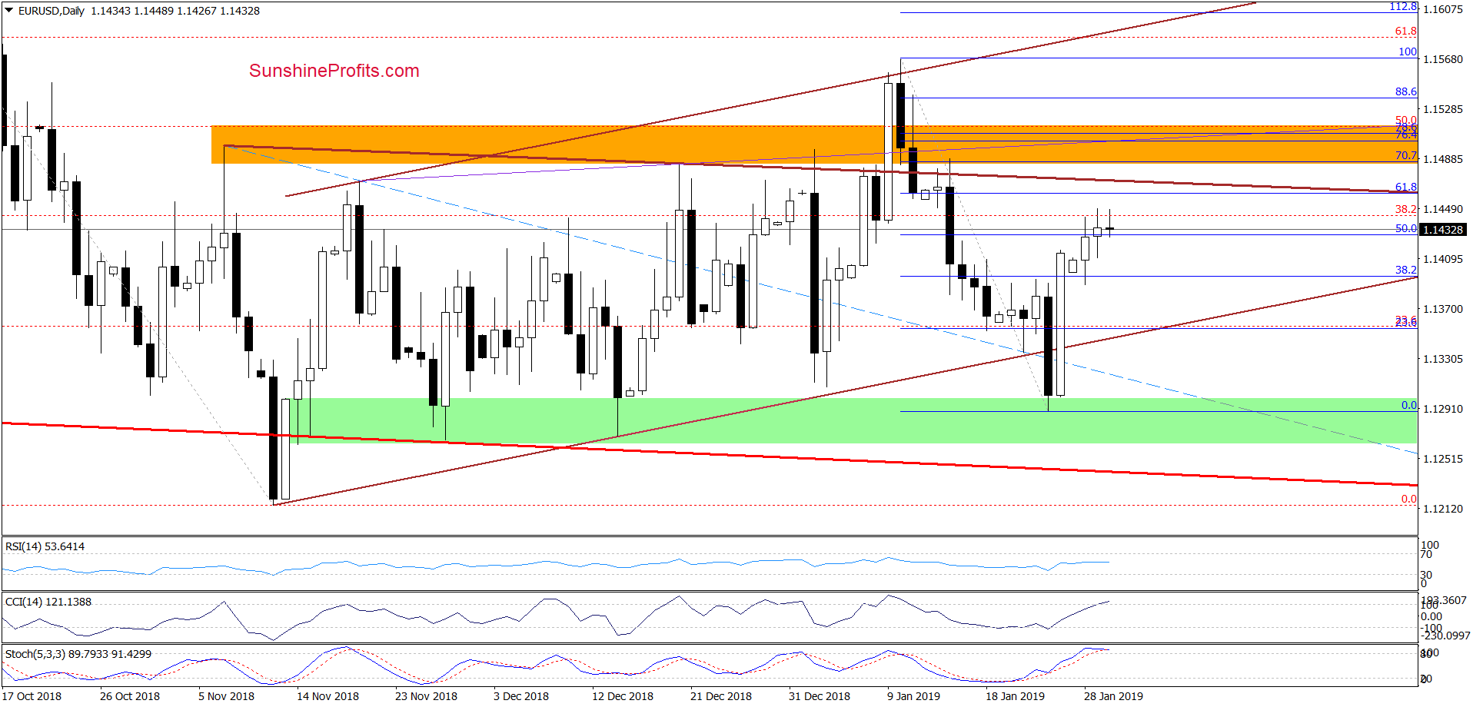Select the blue 38.2 Fibonacci level label
Screen dimensions: 1473x707
(x=1406, y=270)
